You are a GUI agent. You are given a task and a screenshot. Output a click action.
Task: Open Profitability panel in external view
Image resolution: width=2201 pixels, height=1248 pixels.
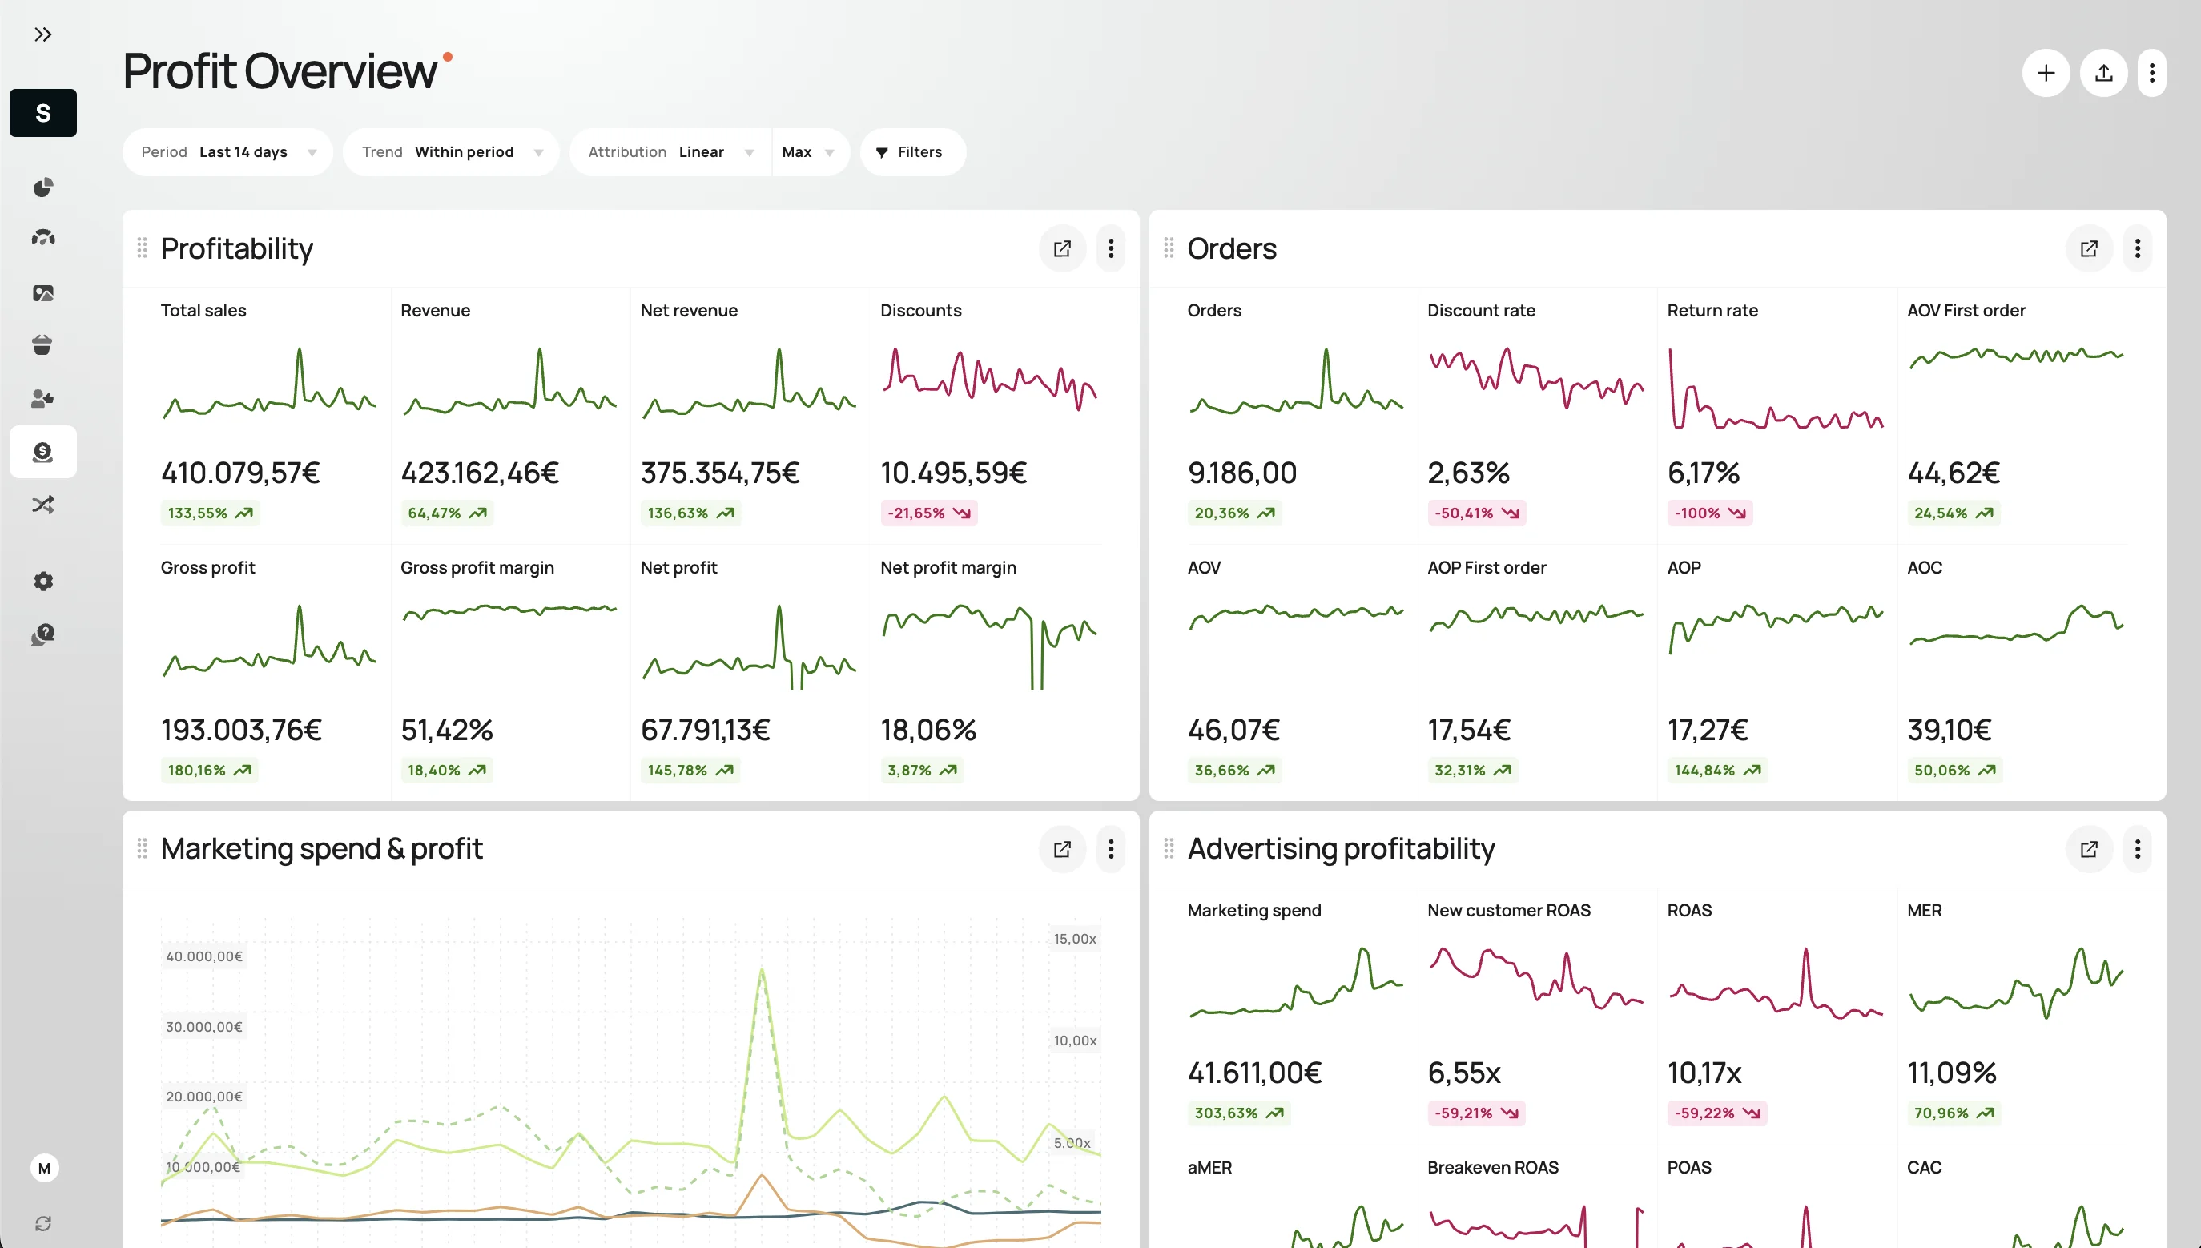(1062, 248)
